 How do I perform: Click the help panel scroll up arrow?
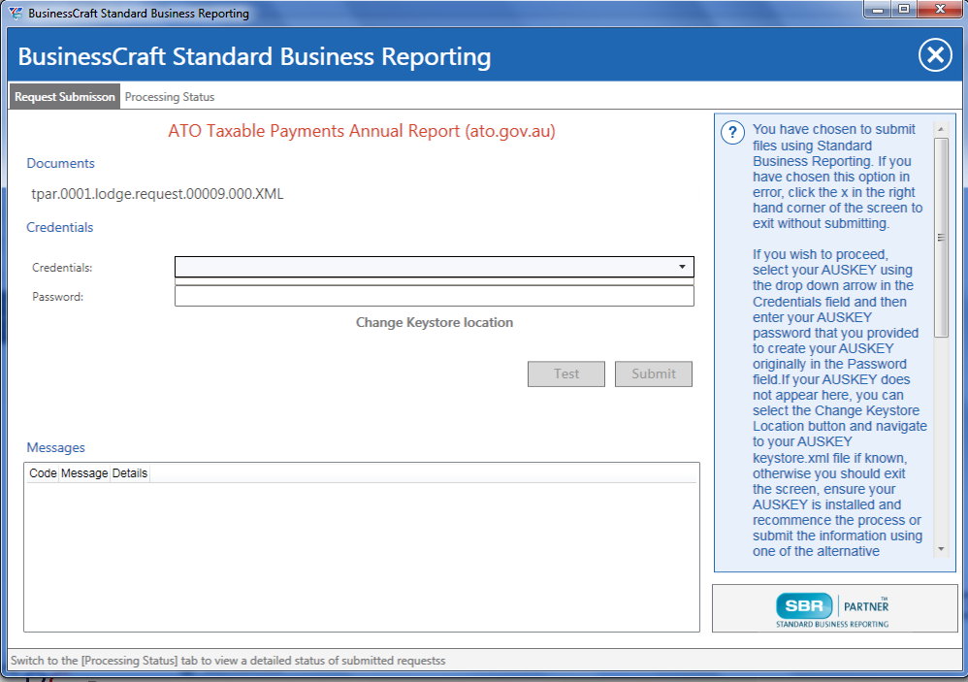click(x=941, y=129)
